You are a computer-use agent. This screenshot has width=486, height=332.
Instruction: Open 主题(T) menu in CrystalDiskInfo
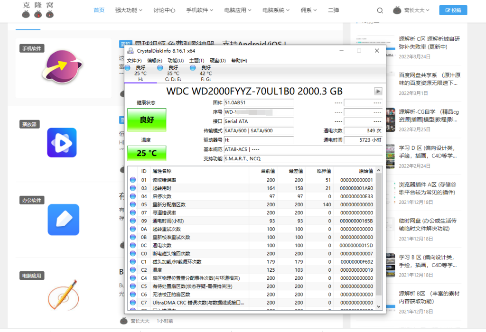(197, 60)
